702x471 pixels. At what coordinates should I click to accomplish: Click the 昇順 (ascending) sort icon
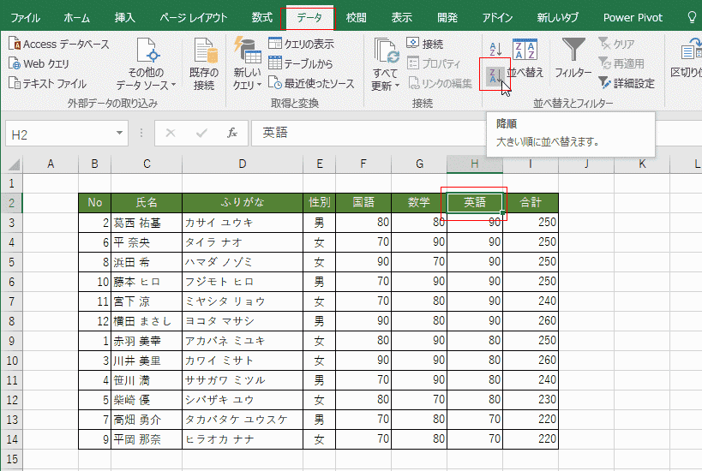495,48
